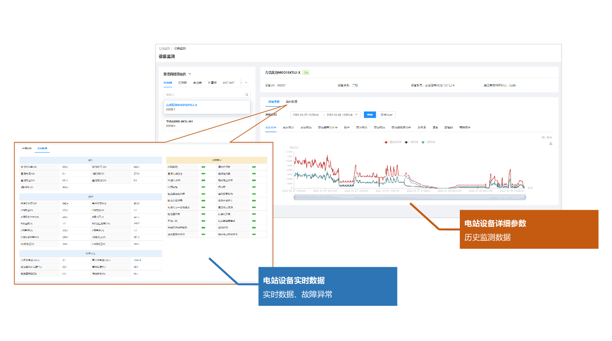Select the 变压器 device type tab
This screenshot has height=341, width=612.
197,83
